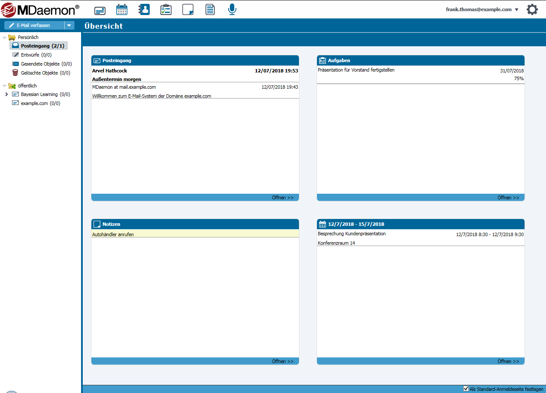546x393 pixels.
Task: Open the Contacts address book icon
Action: (144, 9)
